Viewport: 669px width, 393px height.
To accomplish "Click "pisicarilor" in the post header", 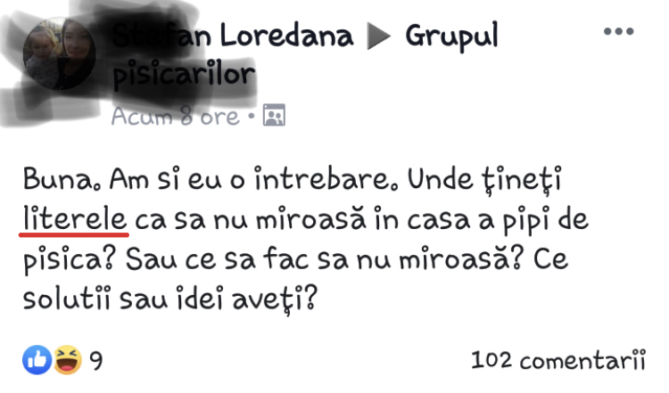I will coord(184,76).
